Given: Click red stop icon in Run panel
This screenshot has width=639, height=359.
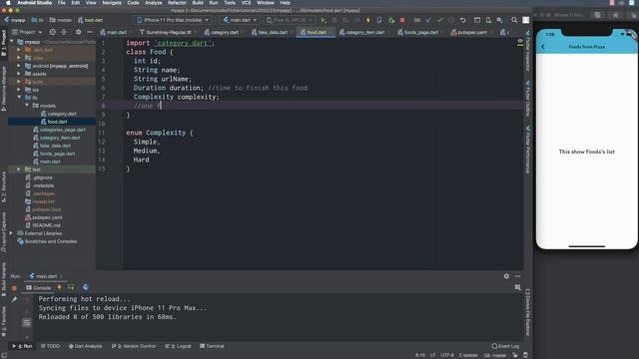Looking at the screenshot, I should pyautogui.click(x=14, y=288).
